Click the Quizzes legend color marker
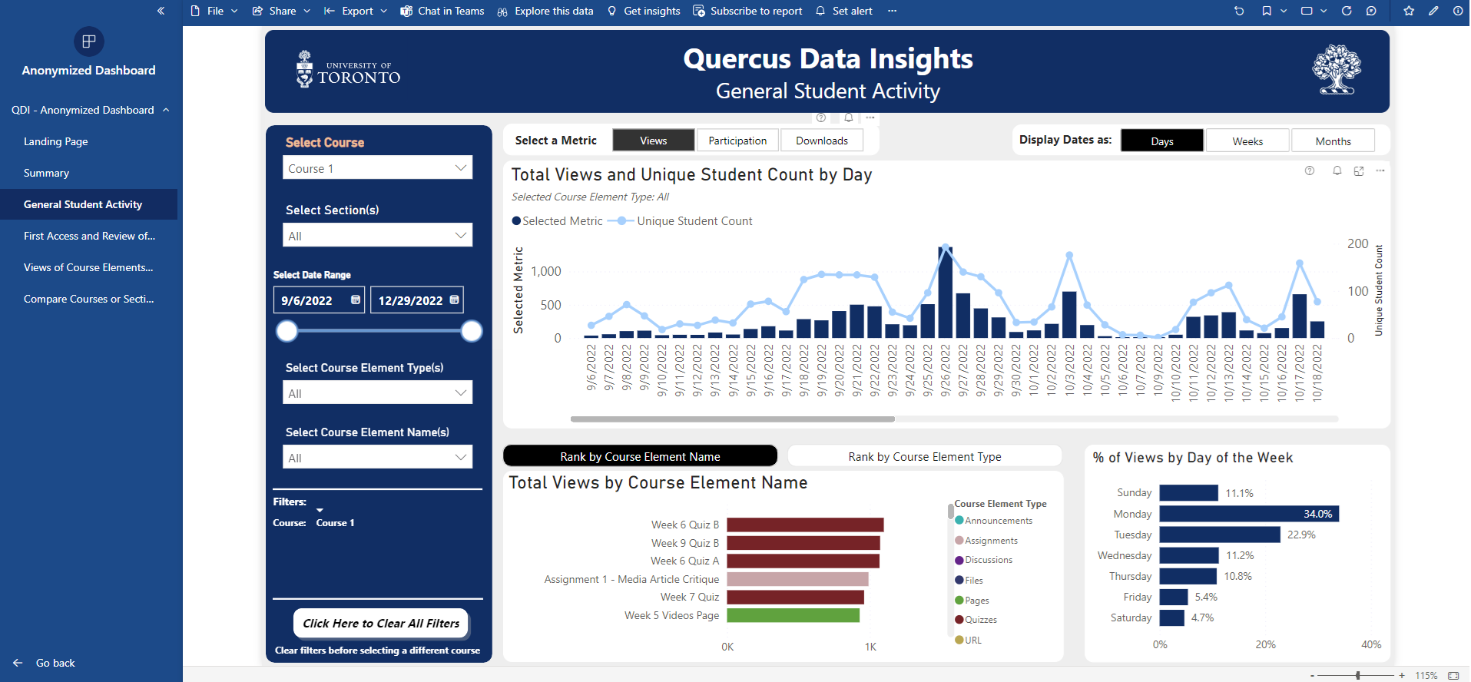This screenshot has width=1471, height=682. point(959,620)
